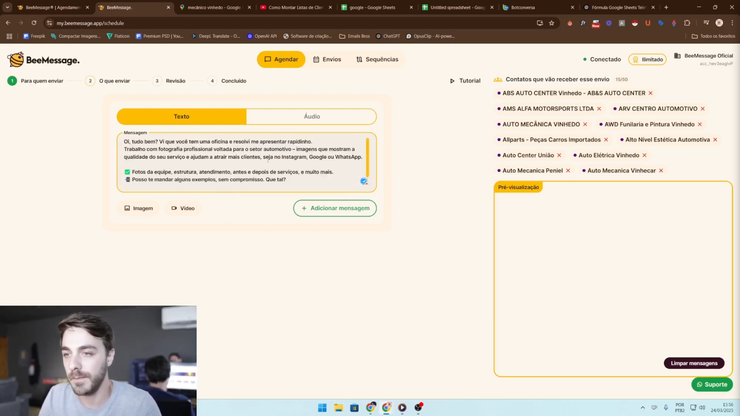Open ChatGPT bookmark

click(388, 36)
